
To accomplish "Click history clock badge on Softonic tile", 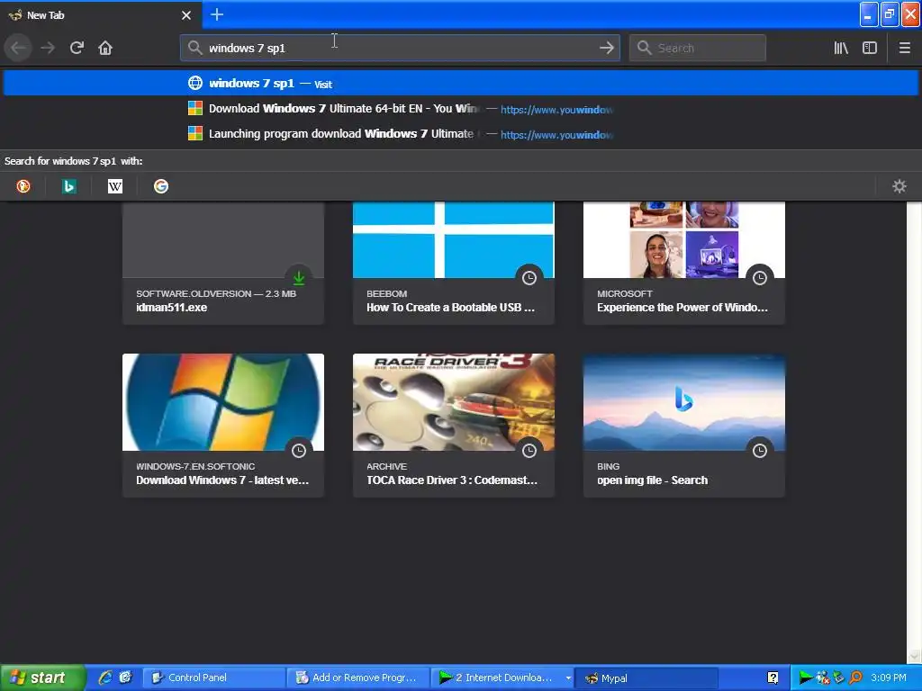I will pyautogui.click(x=299, y=450).
